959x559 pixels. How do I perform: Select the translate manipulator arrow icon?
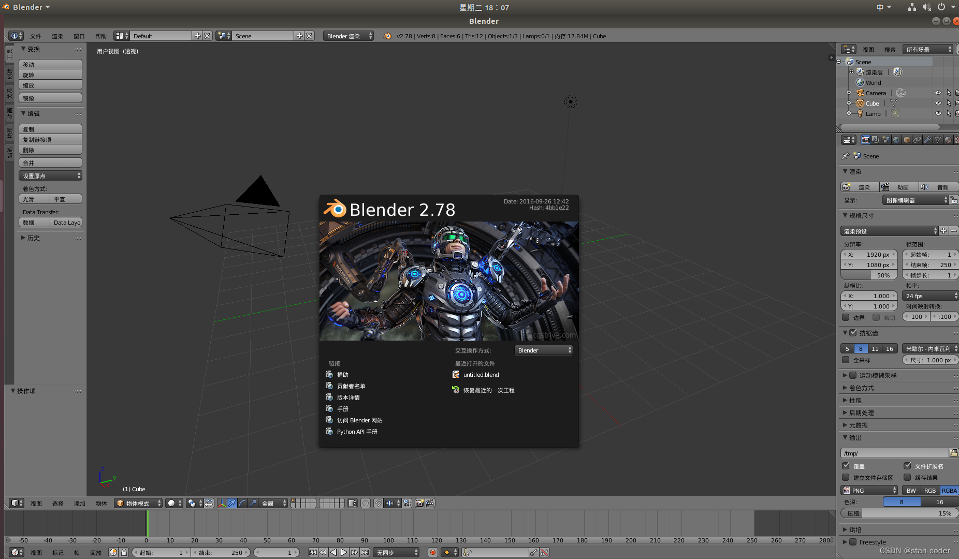point(232,503)
